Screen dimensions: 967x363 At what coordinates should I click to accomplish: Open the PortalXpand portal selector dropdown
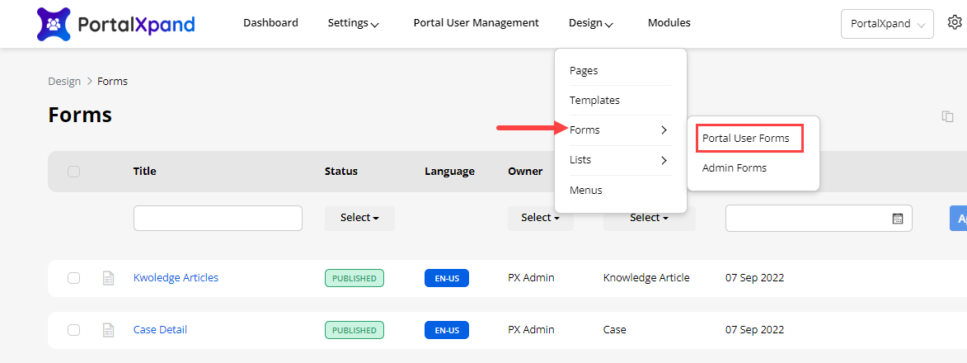tap(887, 24)
